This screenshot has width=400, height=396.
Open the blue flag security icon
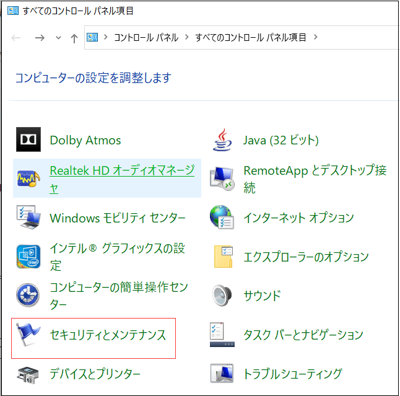point(27,334)
